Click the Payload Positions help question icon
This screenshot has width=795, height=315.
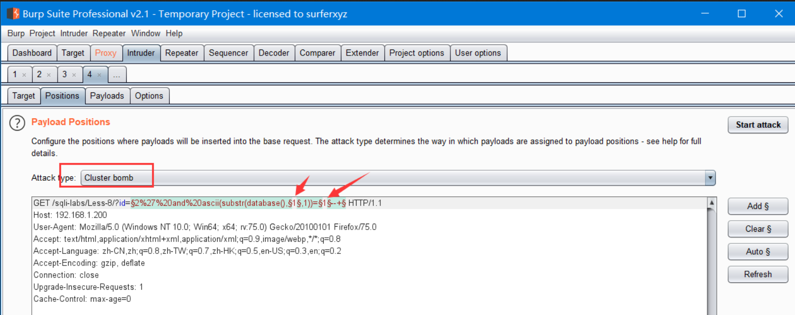click(x=17, y=123)
